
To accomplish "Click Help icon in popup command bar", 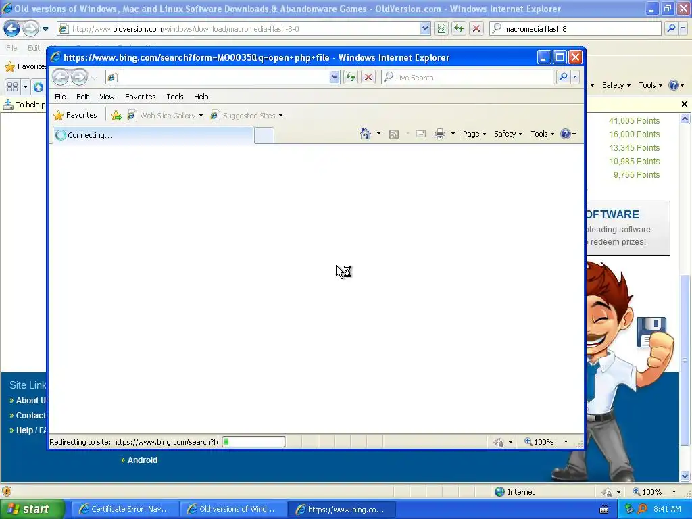I will point(566,134).
